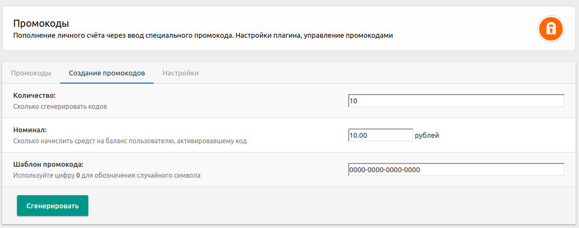Image resolution: width=579 pixels, height=228 pixels.
Task: Click the Количество label
Action: pyautogui.click(x=38, y=96)
